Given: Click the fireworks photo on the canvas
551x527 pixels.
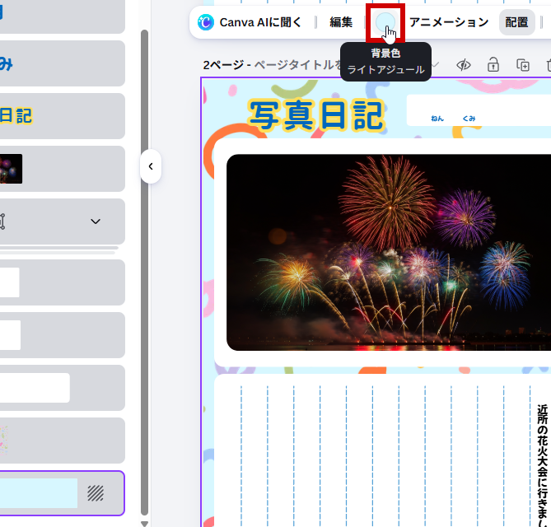Looking at the screenshot, I should pyautogui.click(x=388, y=252).
